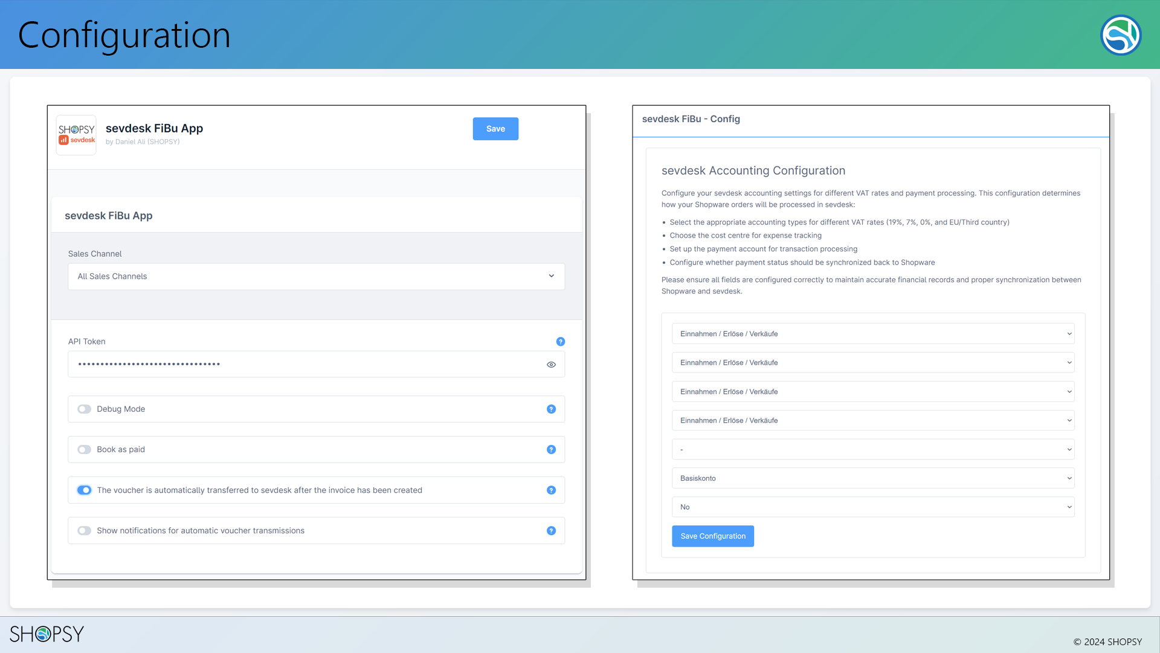Click the sevdesk FiBu App section heading

click(x=109, y=216)
